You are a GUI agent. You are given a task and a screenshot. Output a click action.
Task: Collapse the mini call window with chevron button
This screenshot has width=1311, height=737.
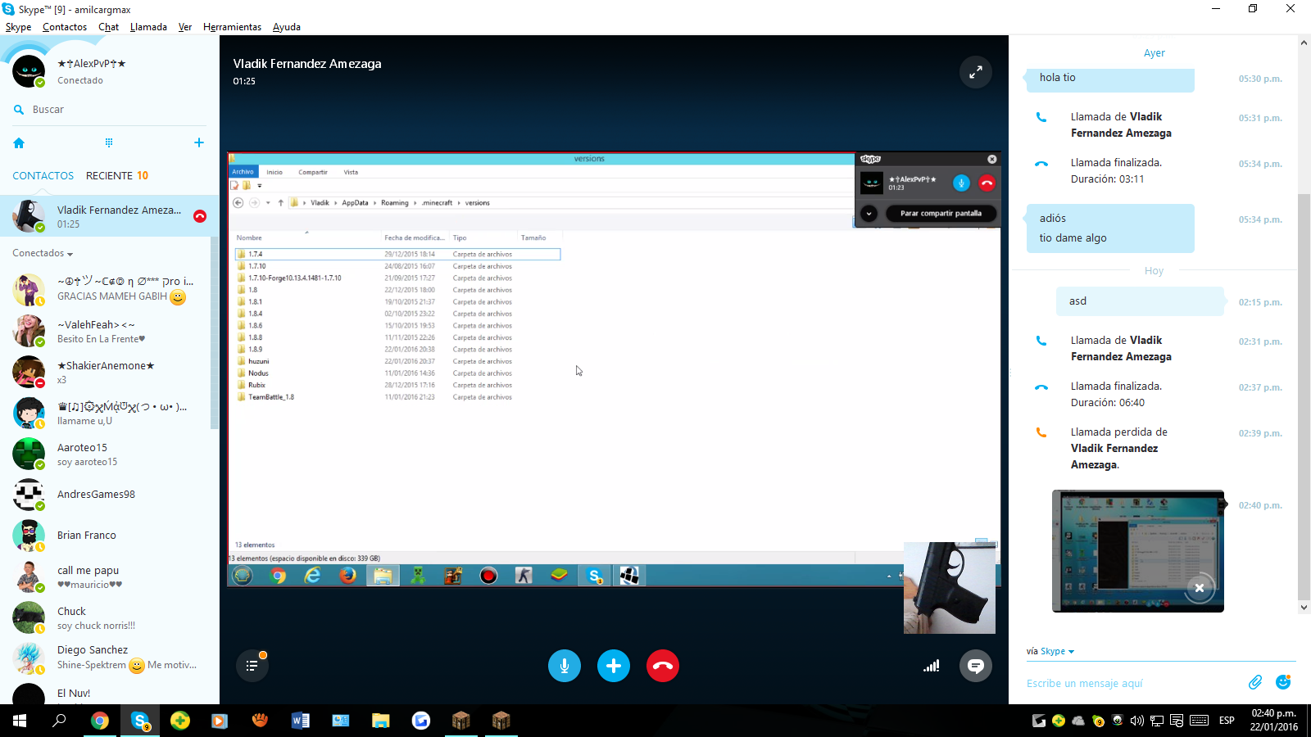pyautogui.click(x=869, y=214)
